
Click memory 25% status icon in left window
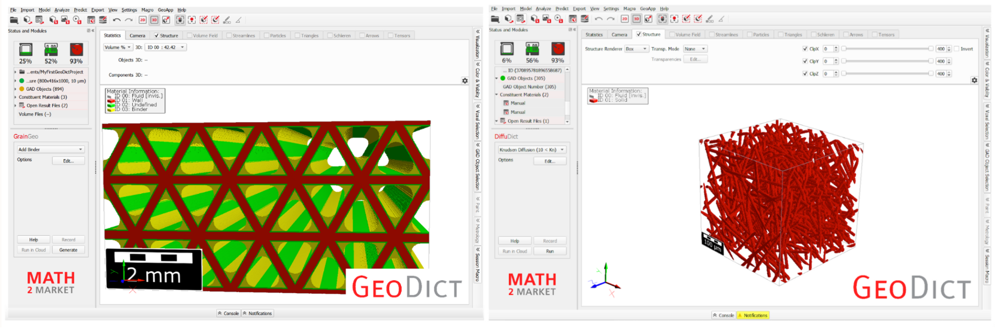click(26, 50)
